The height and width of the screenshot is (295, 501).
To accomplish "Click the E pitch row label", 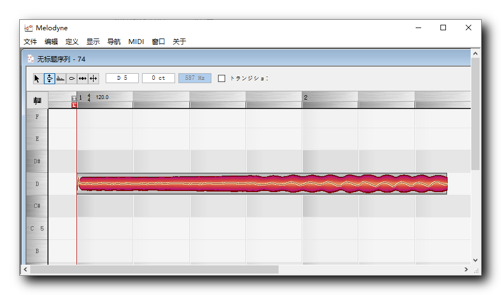I will point(37,139).
